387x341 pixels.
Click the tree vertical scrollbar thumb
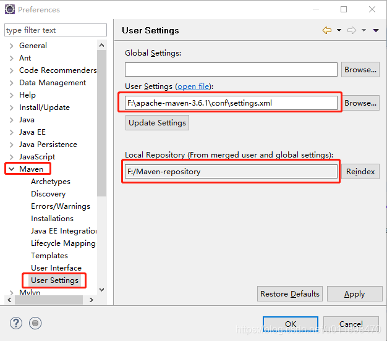tap(101, 124)
